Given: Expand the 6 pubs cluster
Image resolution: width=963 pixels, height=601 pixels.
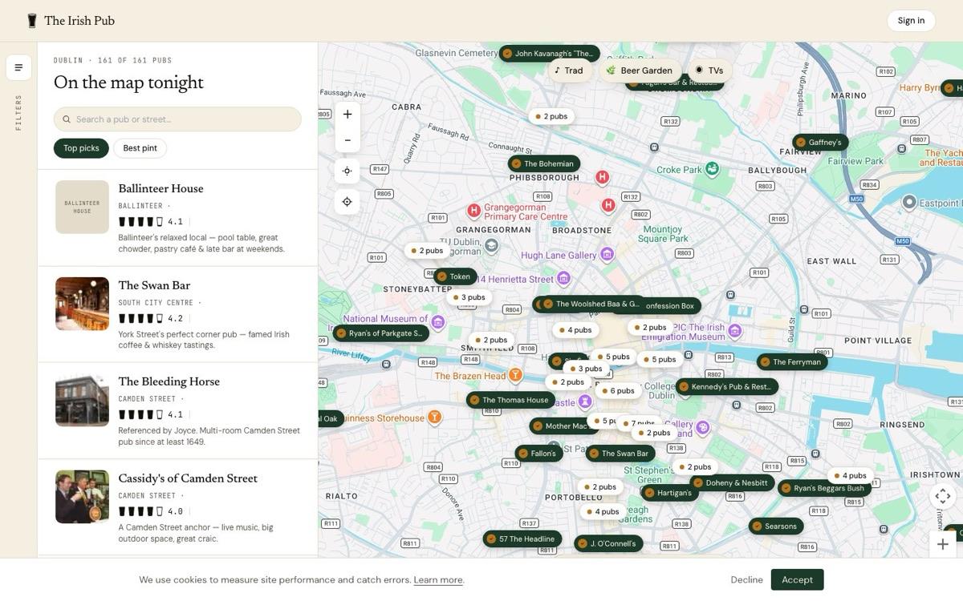Looking at the screenshot, I should [616, 391].
